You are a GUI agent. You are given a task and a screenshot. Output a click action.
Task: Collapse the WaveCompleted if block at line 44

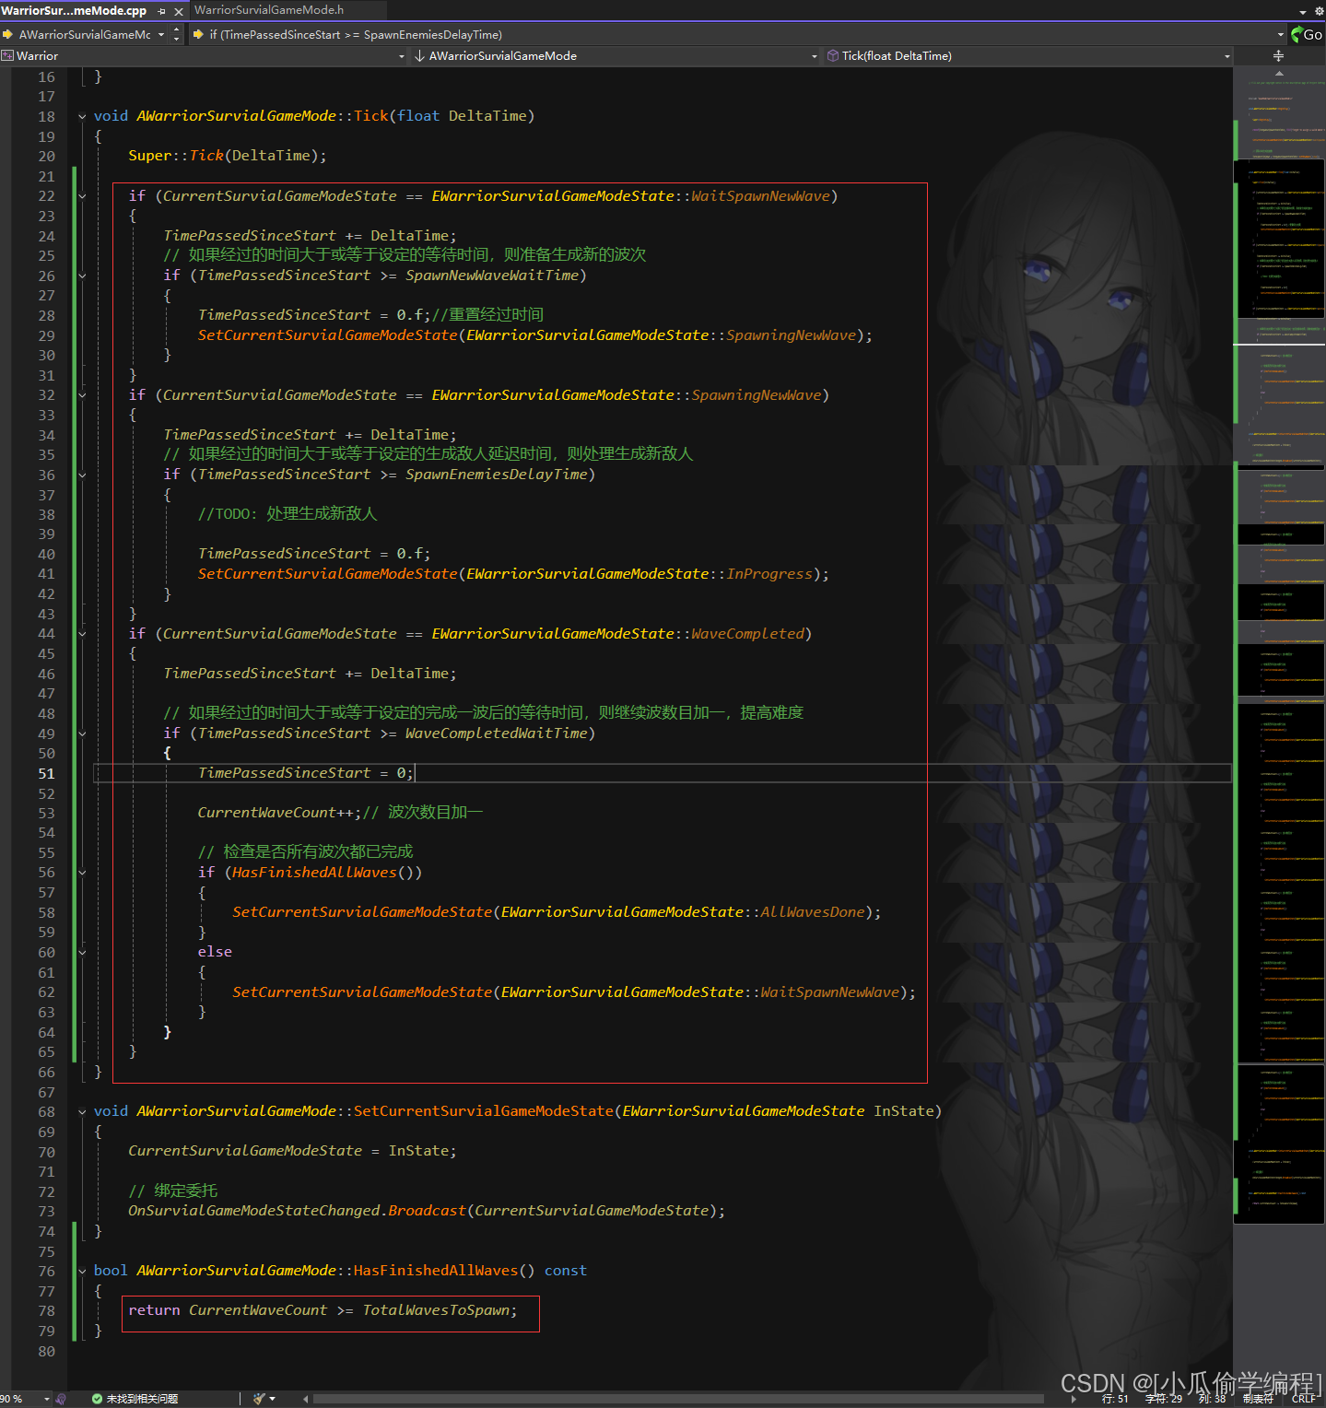click(82, 634)
